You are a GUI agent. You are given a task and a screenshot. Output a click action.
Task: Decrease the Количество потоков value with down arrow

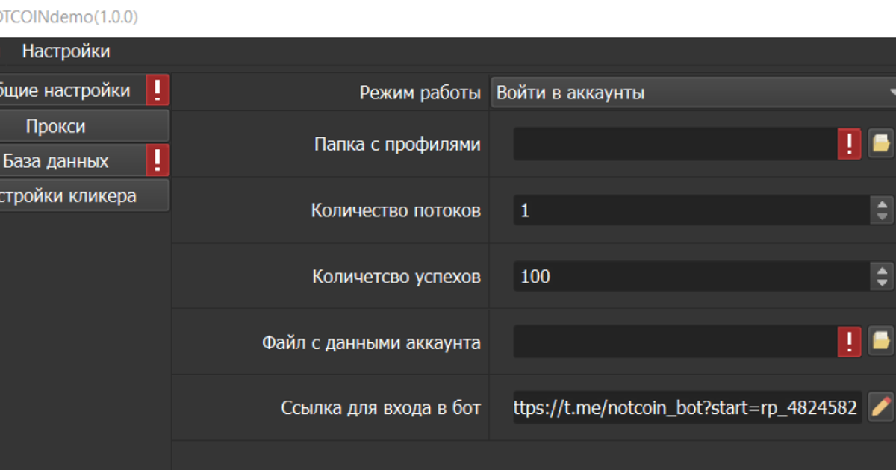(x=883, y=217)
